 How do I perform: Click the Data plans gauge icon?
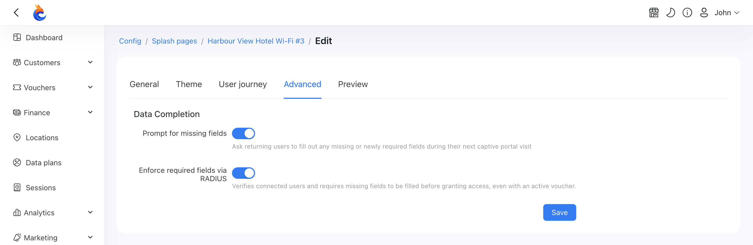coord(17,162)
